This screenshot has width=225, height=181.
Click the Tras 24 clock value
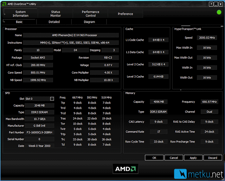78,119
